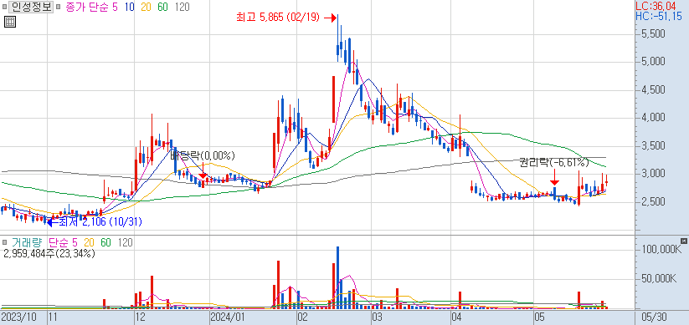Click the gray square marker beside 거래량
Viewport: 689px width, 325px height.
pos(5,242)
